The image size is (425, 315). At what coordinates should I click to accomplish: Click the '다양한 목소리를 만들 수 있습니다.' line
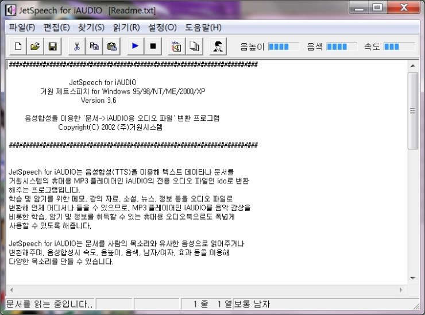61,262
